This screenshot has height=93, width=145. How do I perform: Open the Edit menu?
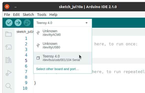click(x=16, y=15)
